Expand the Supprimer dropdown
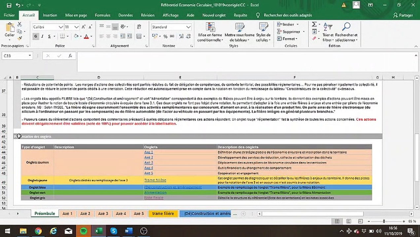 [303, 32]
